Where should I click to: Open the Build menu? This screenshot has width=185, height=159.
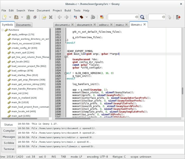tap(68, 10)
